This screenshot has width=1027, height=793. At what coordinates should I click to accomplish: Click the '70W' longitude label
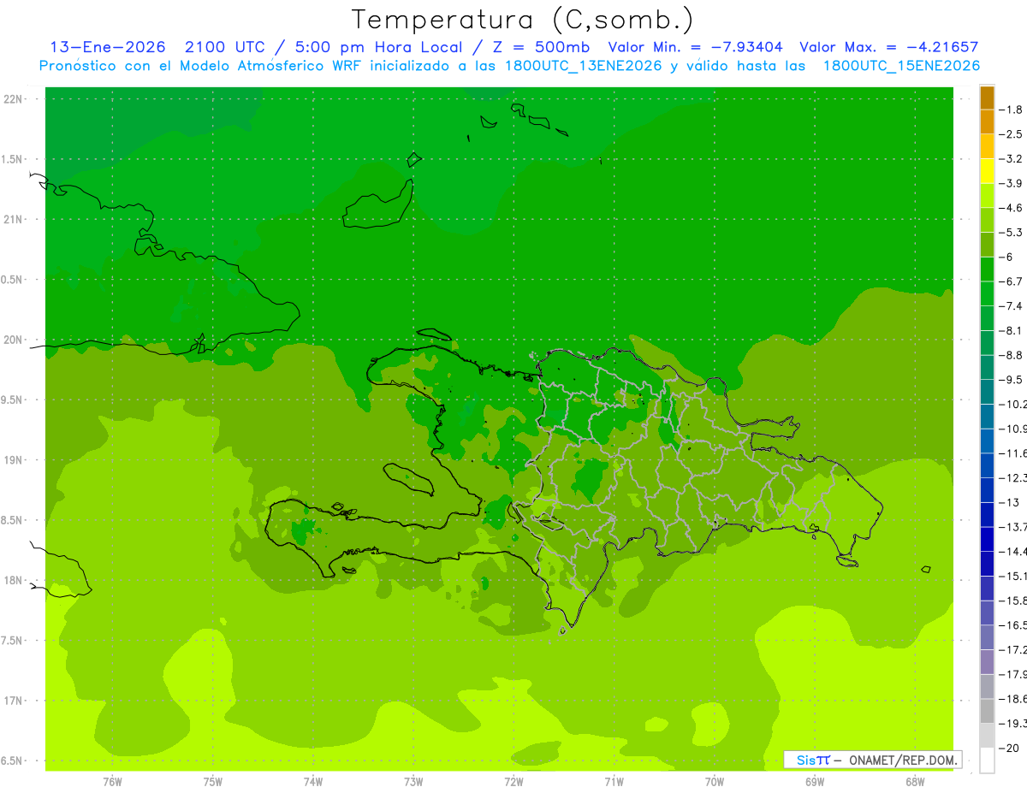point(715,782)
